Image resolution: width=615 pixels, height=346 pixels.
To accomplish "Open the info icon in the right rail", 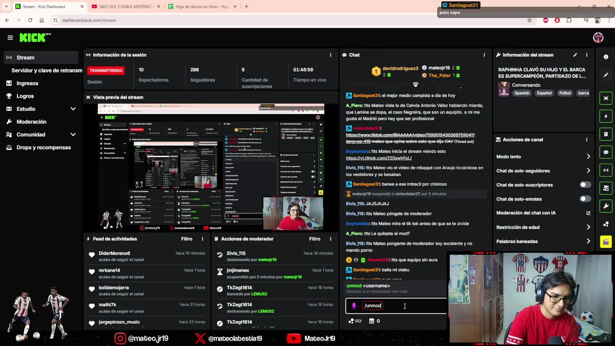I will 606,57.
